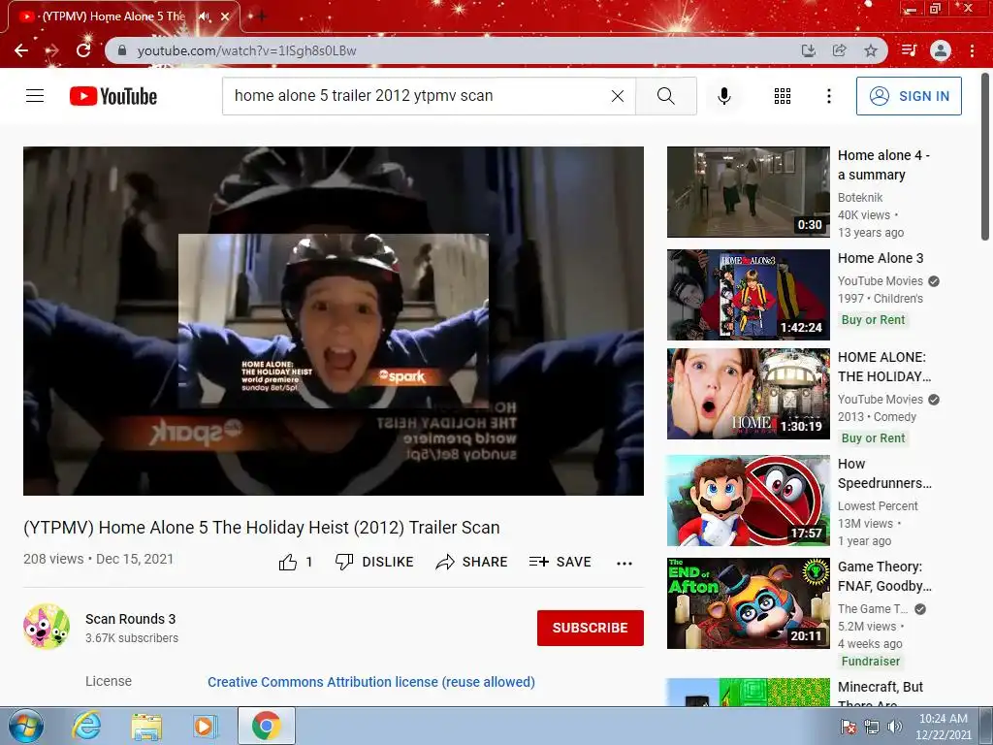Click the video player to pause playback

[x=334, y=320]
